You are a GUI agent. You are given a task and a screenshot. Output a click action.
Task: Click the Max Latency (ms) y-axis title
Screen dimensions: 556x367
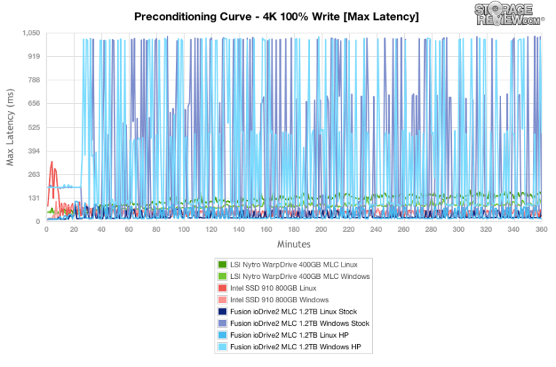pos(10,127)
